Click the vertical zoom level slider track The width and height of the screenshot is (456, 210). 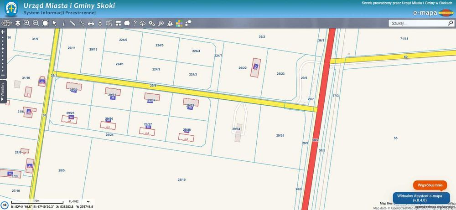point(3,54)
